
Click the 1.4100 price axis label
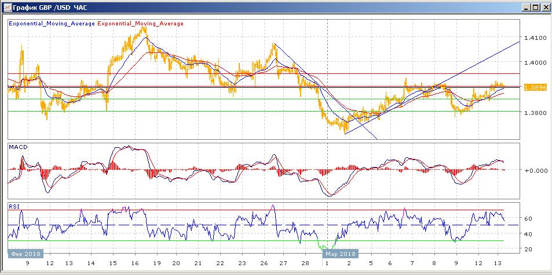tap(533, 38)
